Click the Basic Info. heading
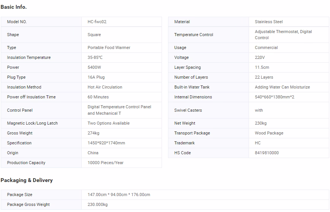 click(14, 7)
